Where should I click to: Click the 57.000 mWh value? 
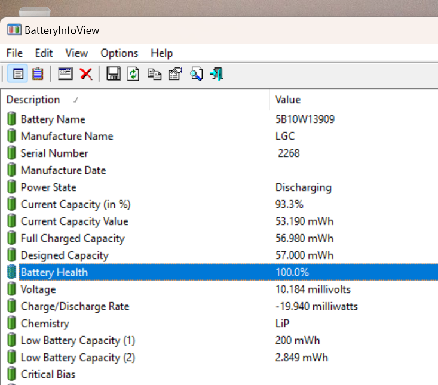pyautogui.click(x=305, y=255)
